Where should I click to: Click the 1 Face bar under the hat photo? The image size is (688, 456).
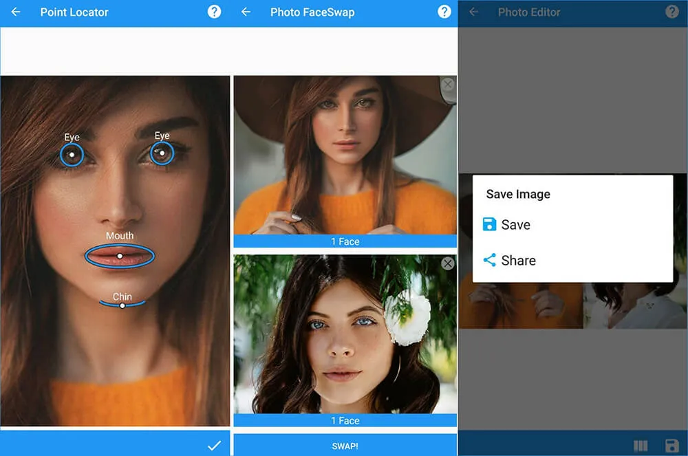click(x=345, y=241)
